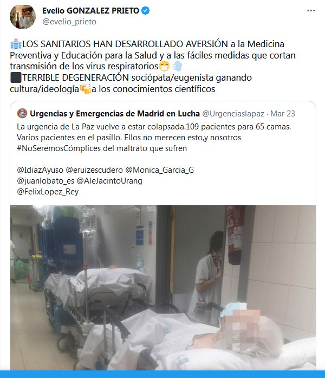Click the masked face emoji
The height and width of the screenshot is (378, 325).
pos(165,66)
